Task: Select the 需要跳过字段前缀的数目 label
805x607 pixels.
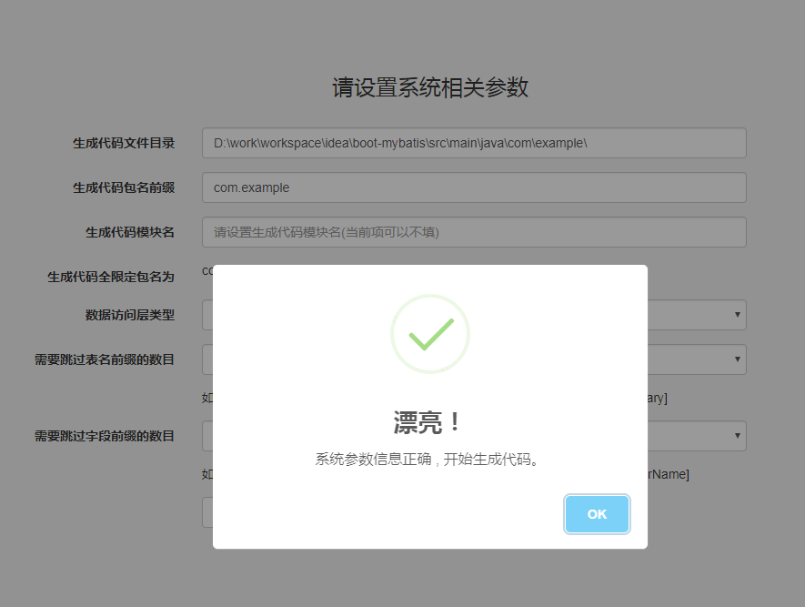Action: click(105, 436)
